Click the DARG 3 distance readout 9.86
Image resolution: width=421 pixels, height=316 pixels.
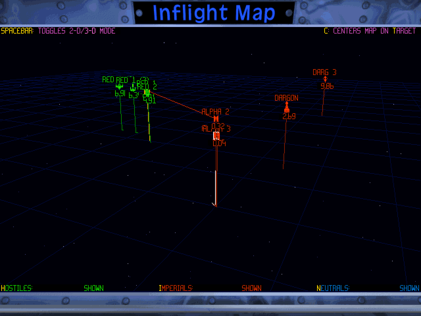327,86
